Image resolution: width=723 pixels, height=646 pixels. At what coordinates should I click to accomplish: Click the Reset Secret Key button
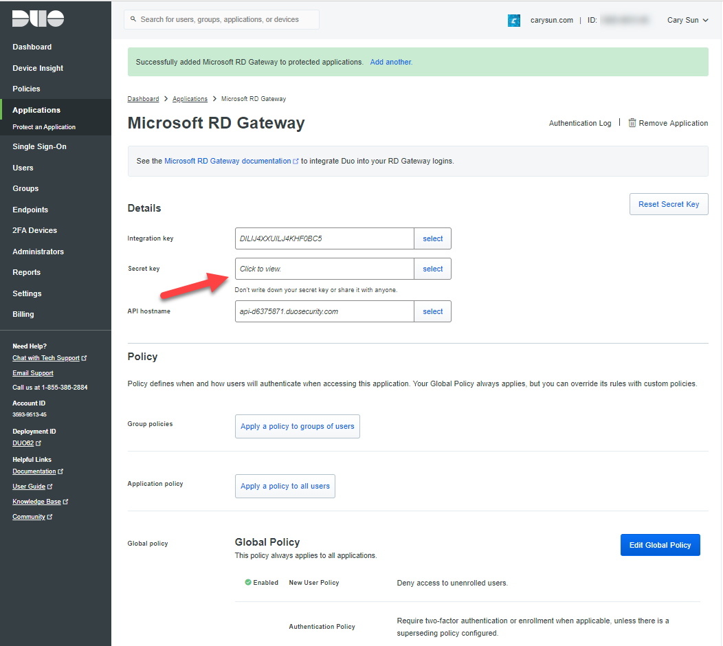pos(669,204)
